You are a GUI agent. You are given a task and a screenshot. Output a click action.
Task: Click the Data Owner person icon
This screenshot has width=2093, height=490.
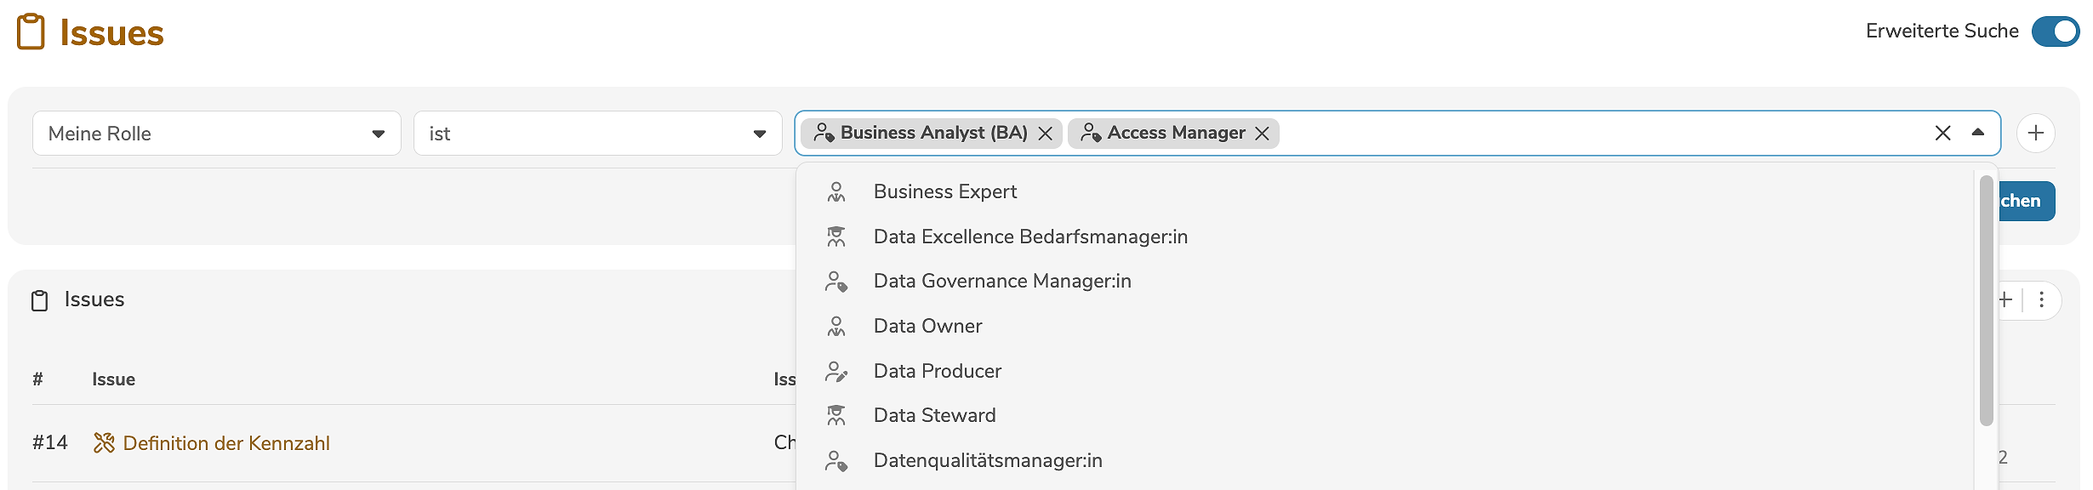[x=835, y=326]
